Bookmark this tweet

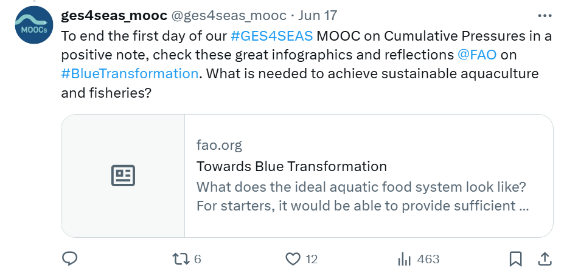point(515,259)
